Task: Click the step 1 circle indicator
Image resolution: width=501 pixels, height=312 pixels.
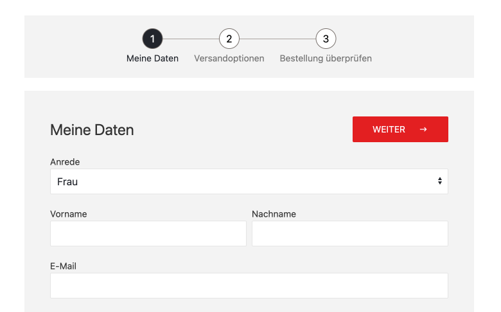Action: click(x=152, y=39)
